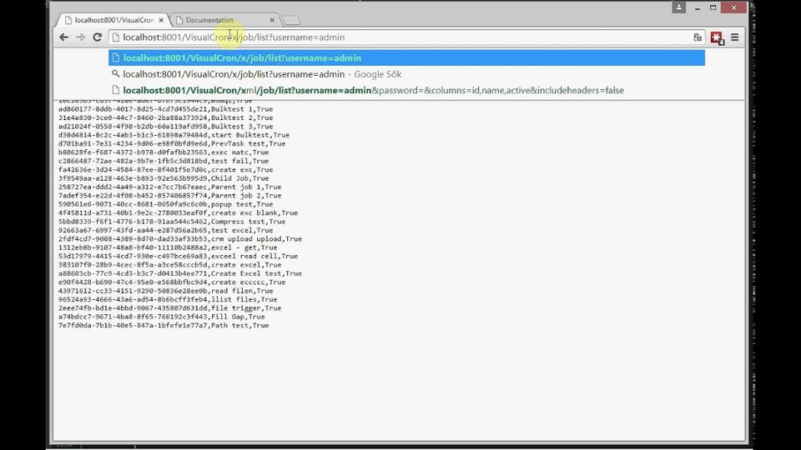Go back to the previous page
This screenshot has height=450, width=801.
(x=63, y=37)
